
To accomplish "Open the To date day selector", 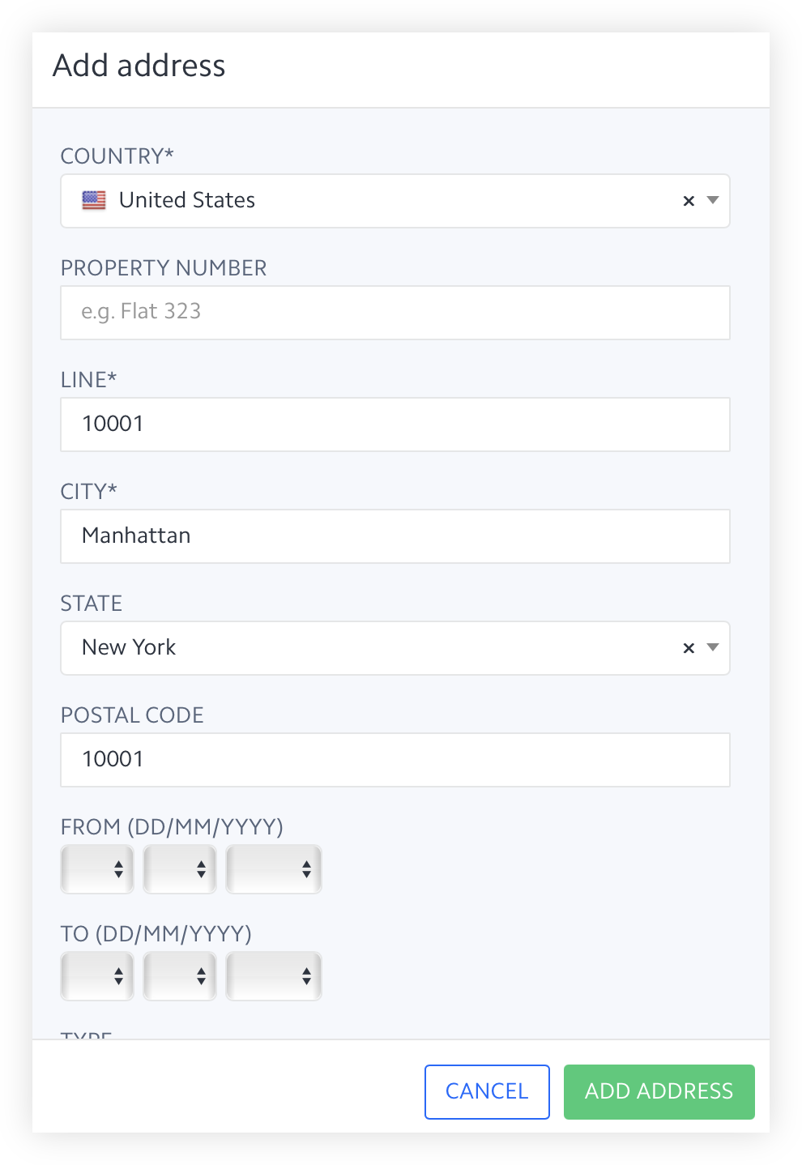I will tap(97, 976).
